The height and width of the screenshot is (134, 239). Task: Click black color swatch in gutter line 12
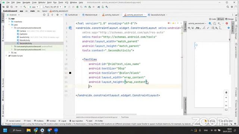[x=70, y=73]
